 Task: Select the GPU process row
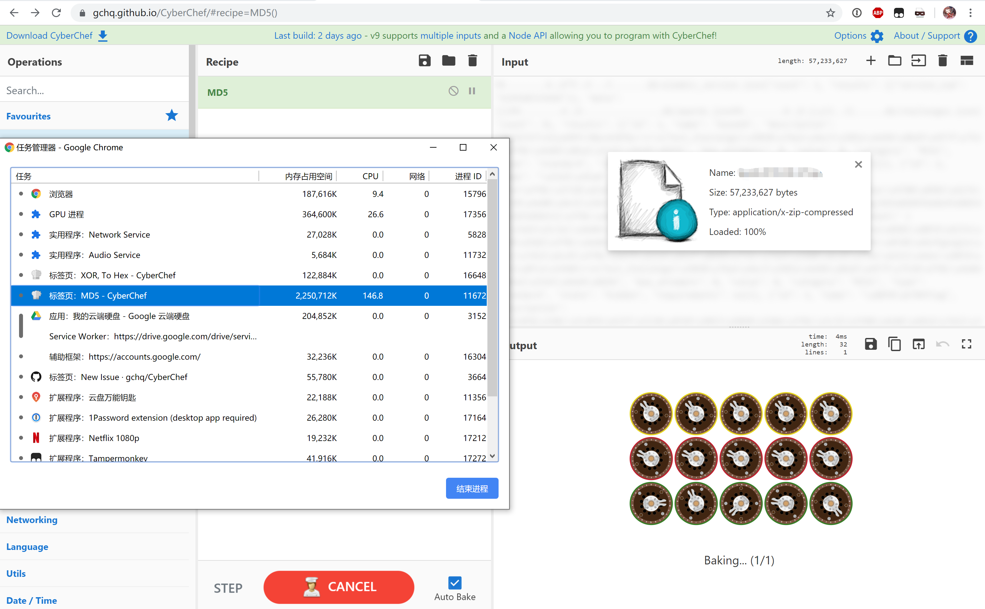tap(249, 214)
